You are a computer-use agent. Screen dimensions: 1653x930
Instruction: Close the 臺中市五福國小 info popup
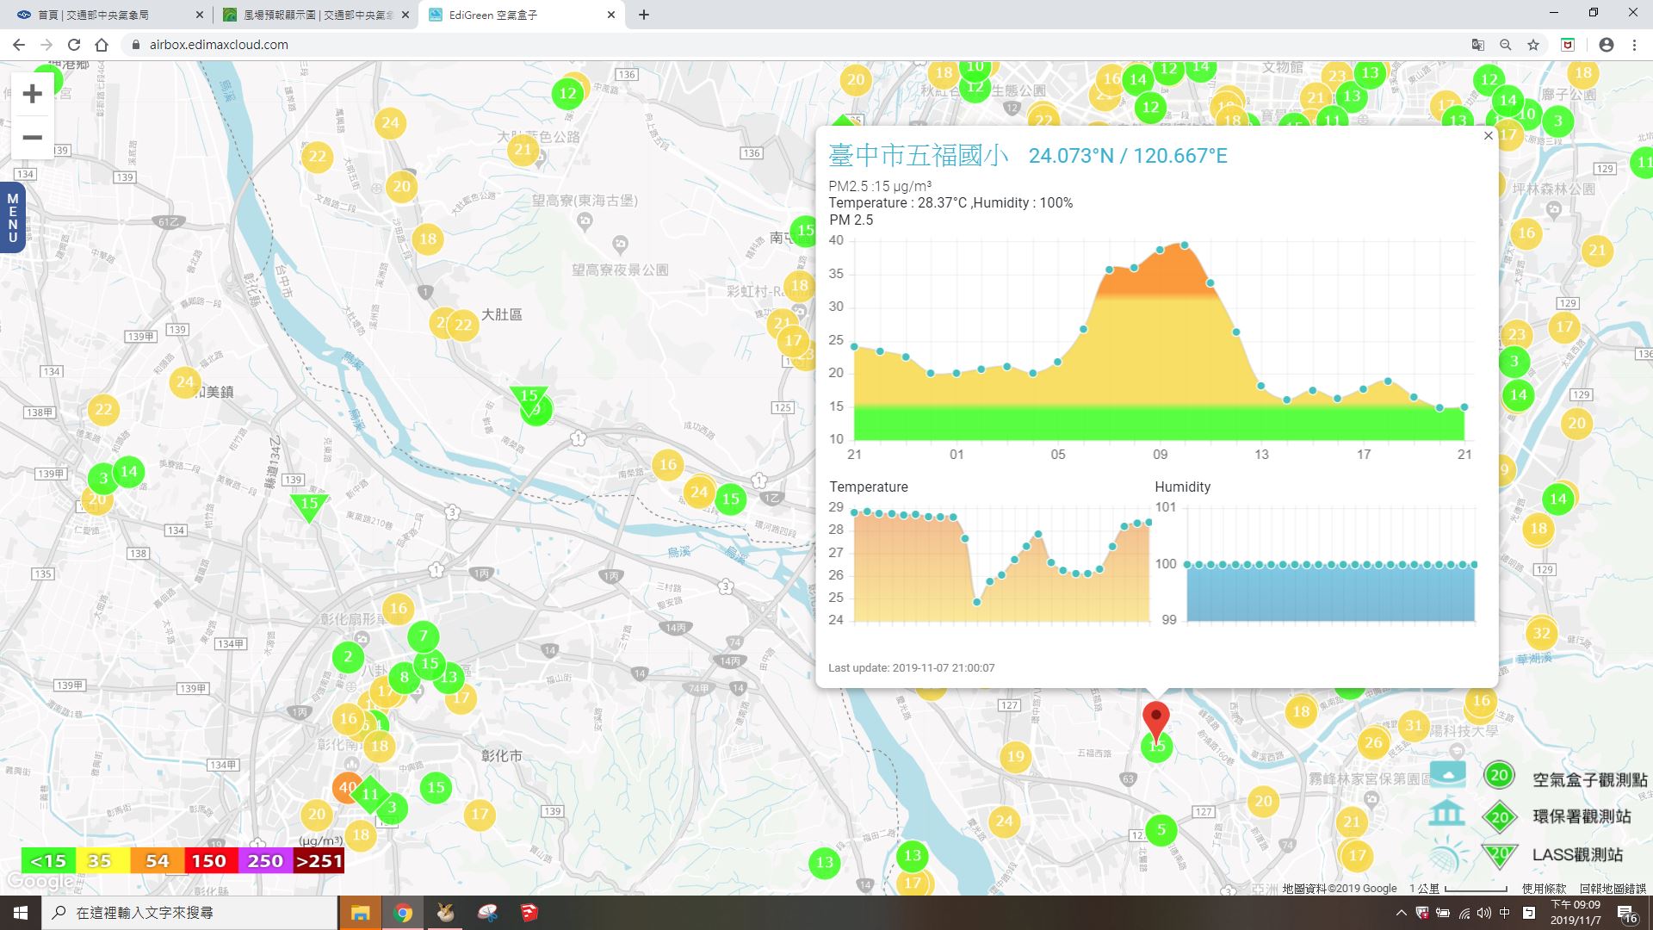1488,136
